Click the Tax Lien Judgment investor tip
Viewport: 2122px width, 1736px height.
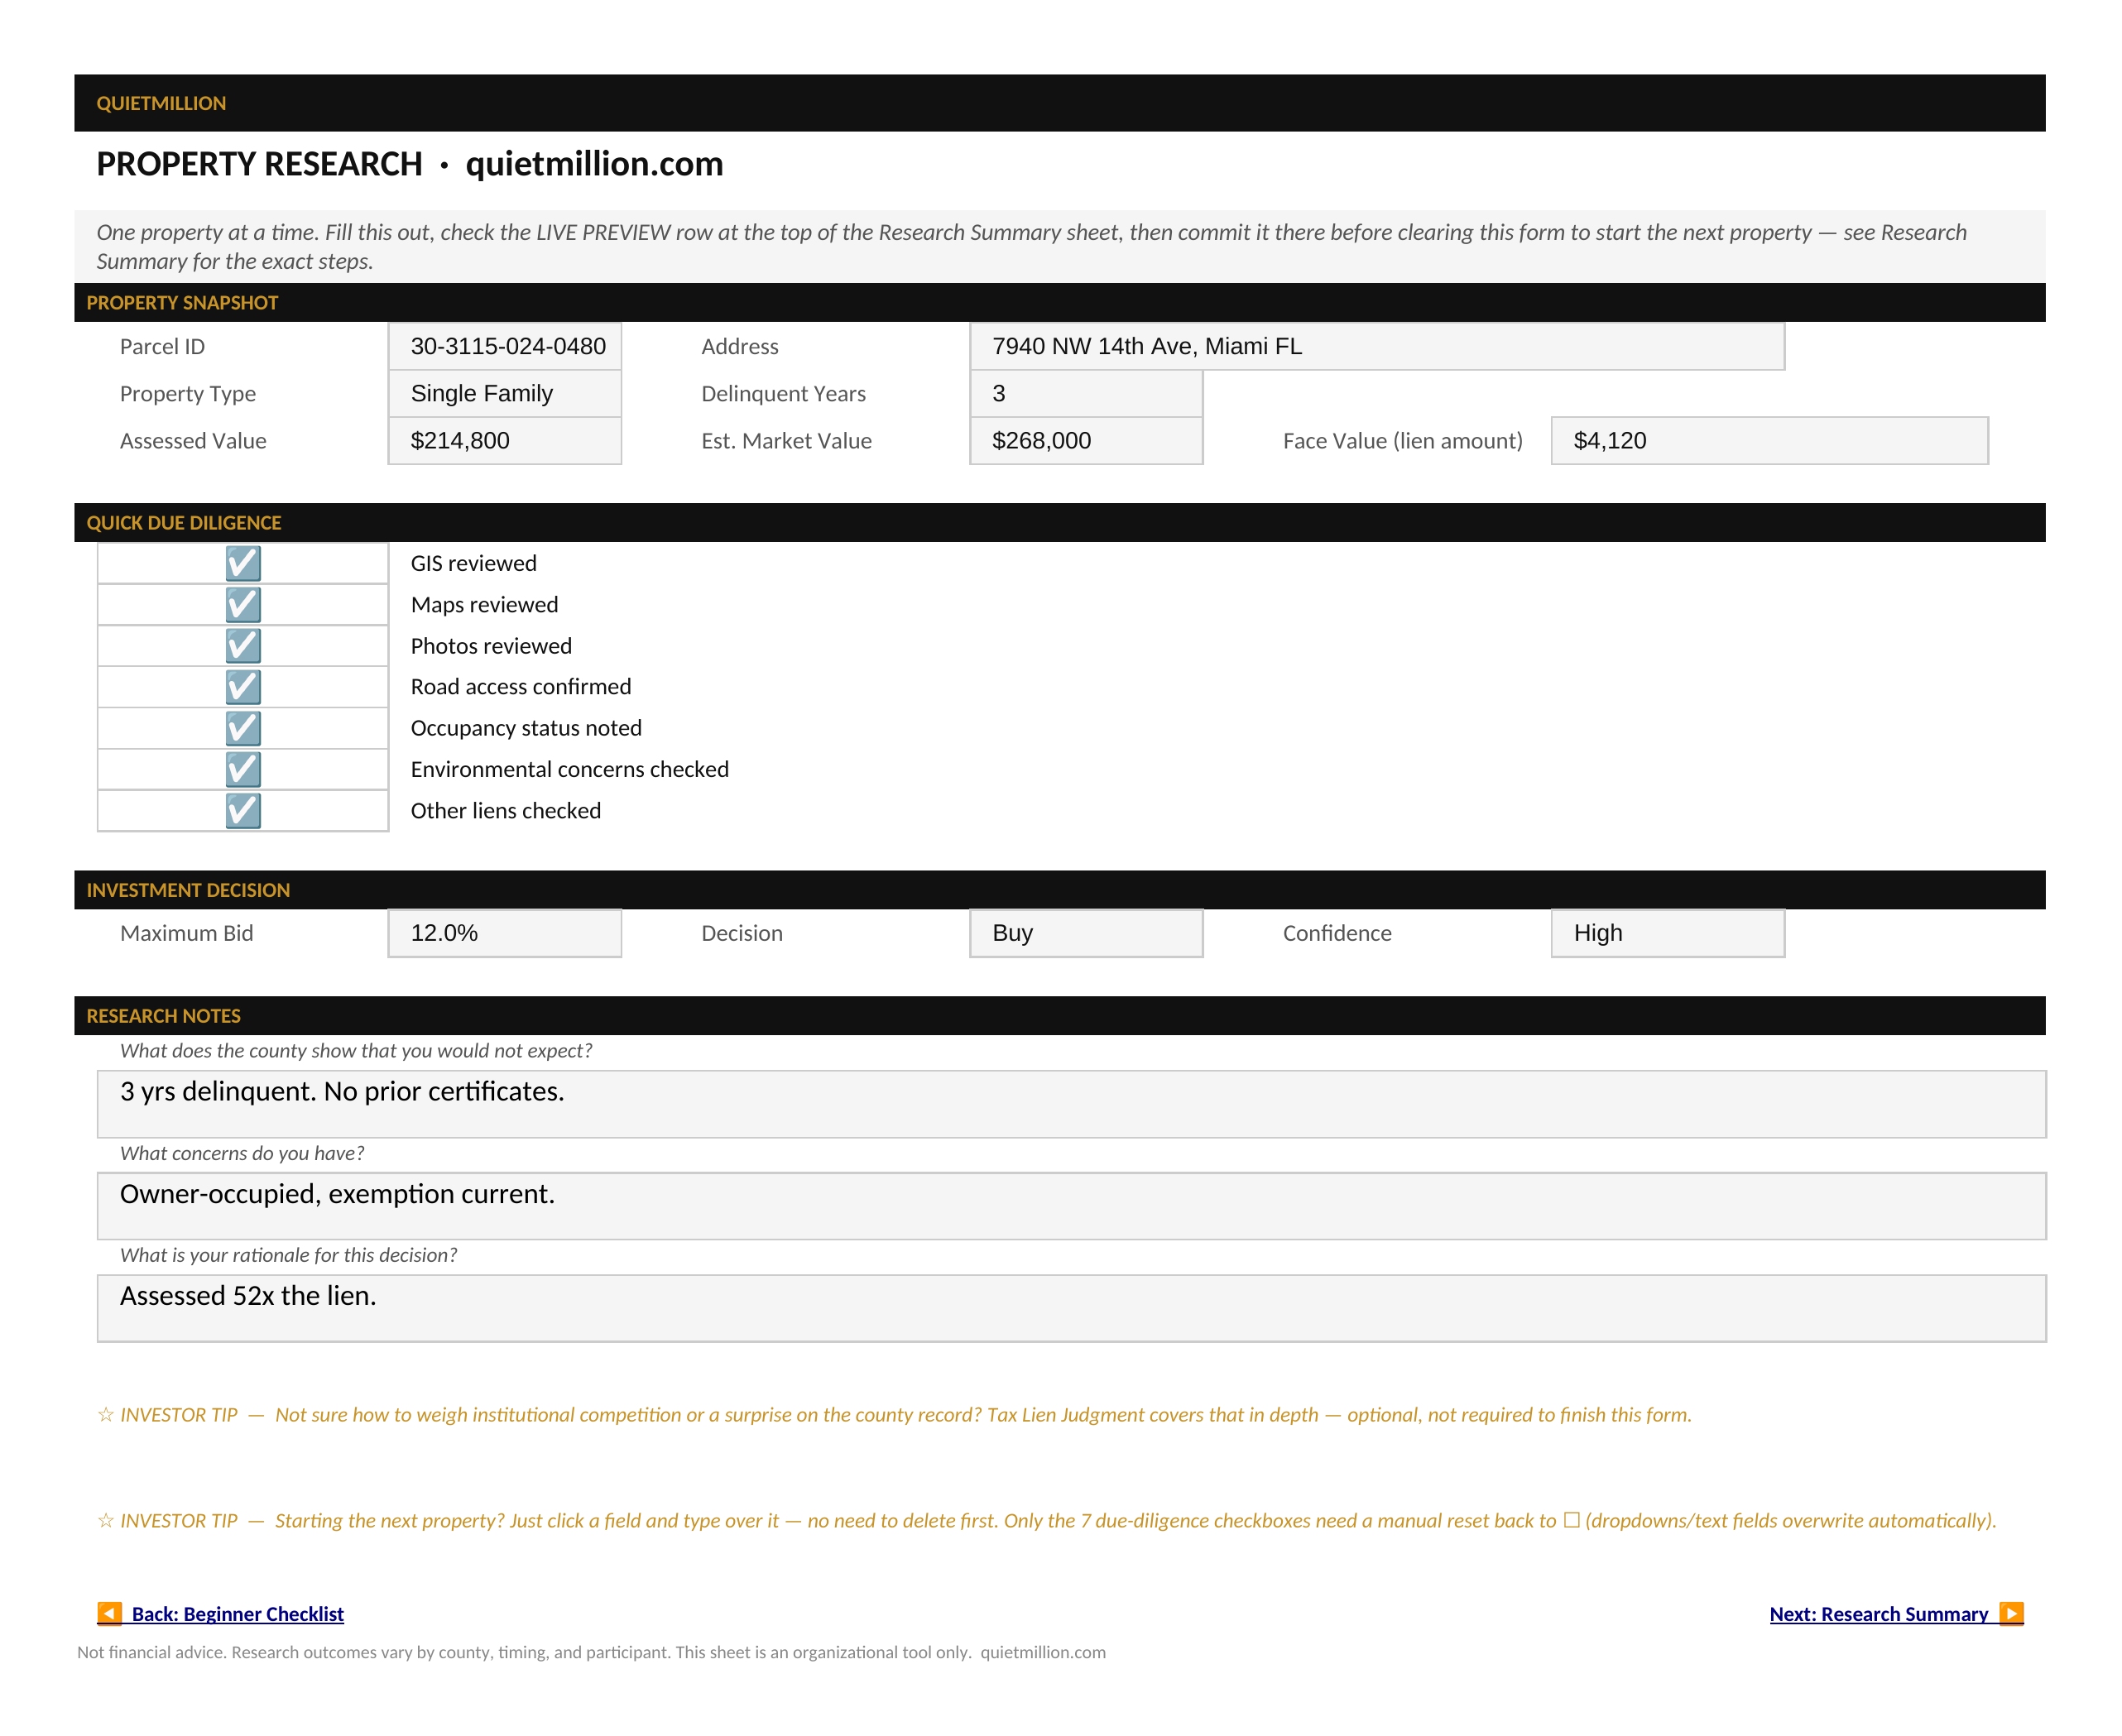coord(894,1415)
